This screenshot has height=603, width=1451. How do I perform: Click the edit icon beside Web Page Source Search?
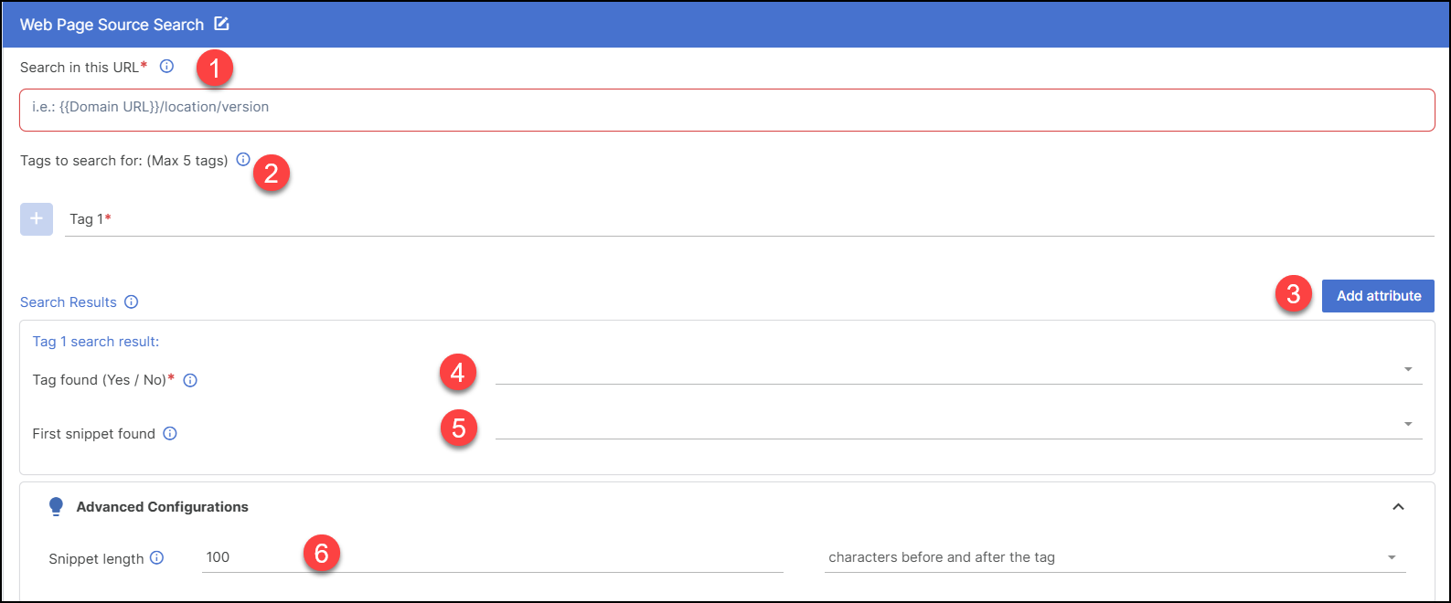pyautogui.click(x=221, y=25)
